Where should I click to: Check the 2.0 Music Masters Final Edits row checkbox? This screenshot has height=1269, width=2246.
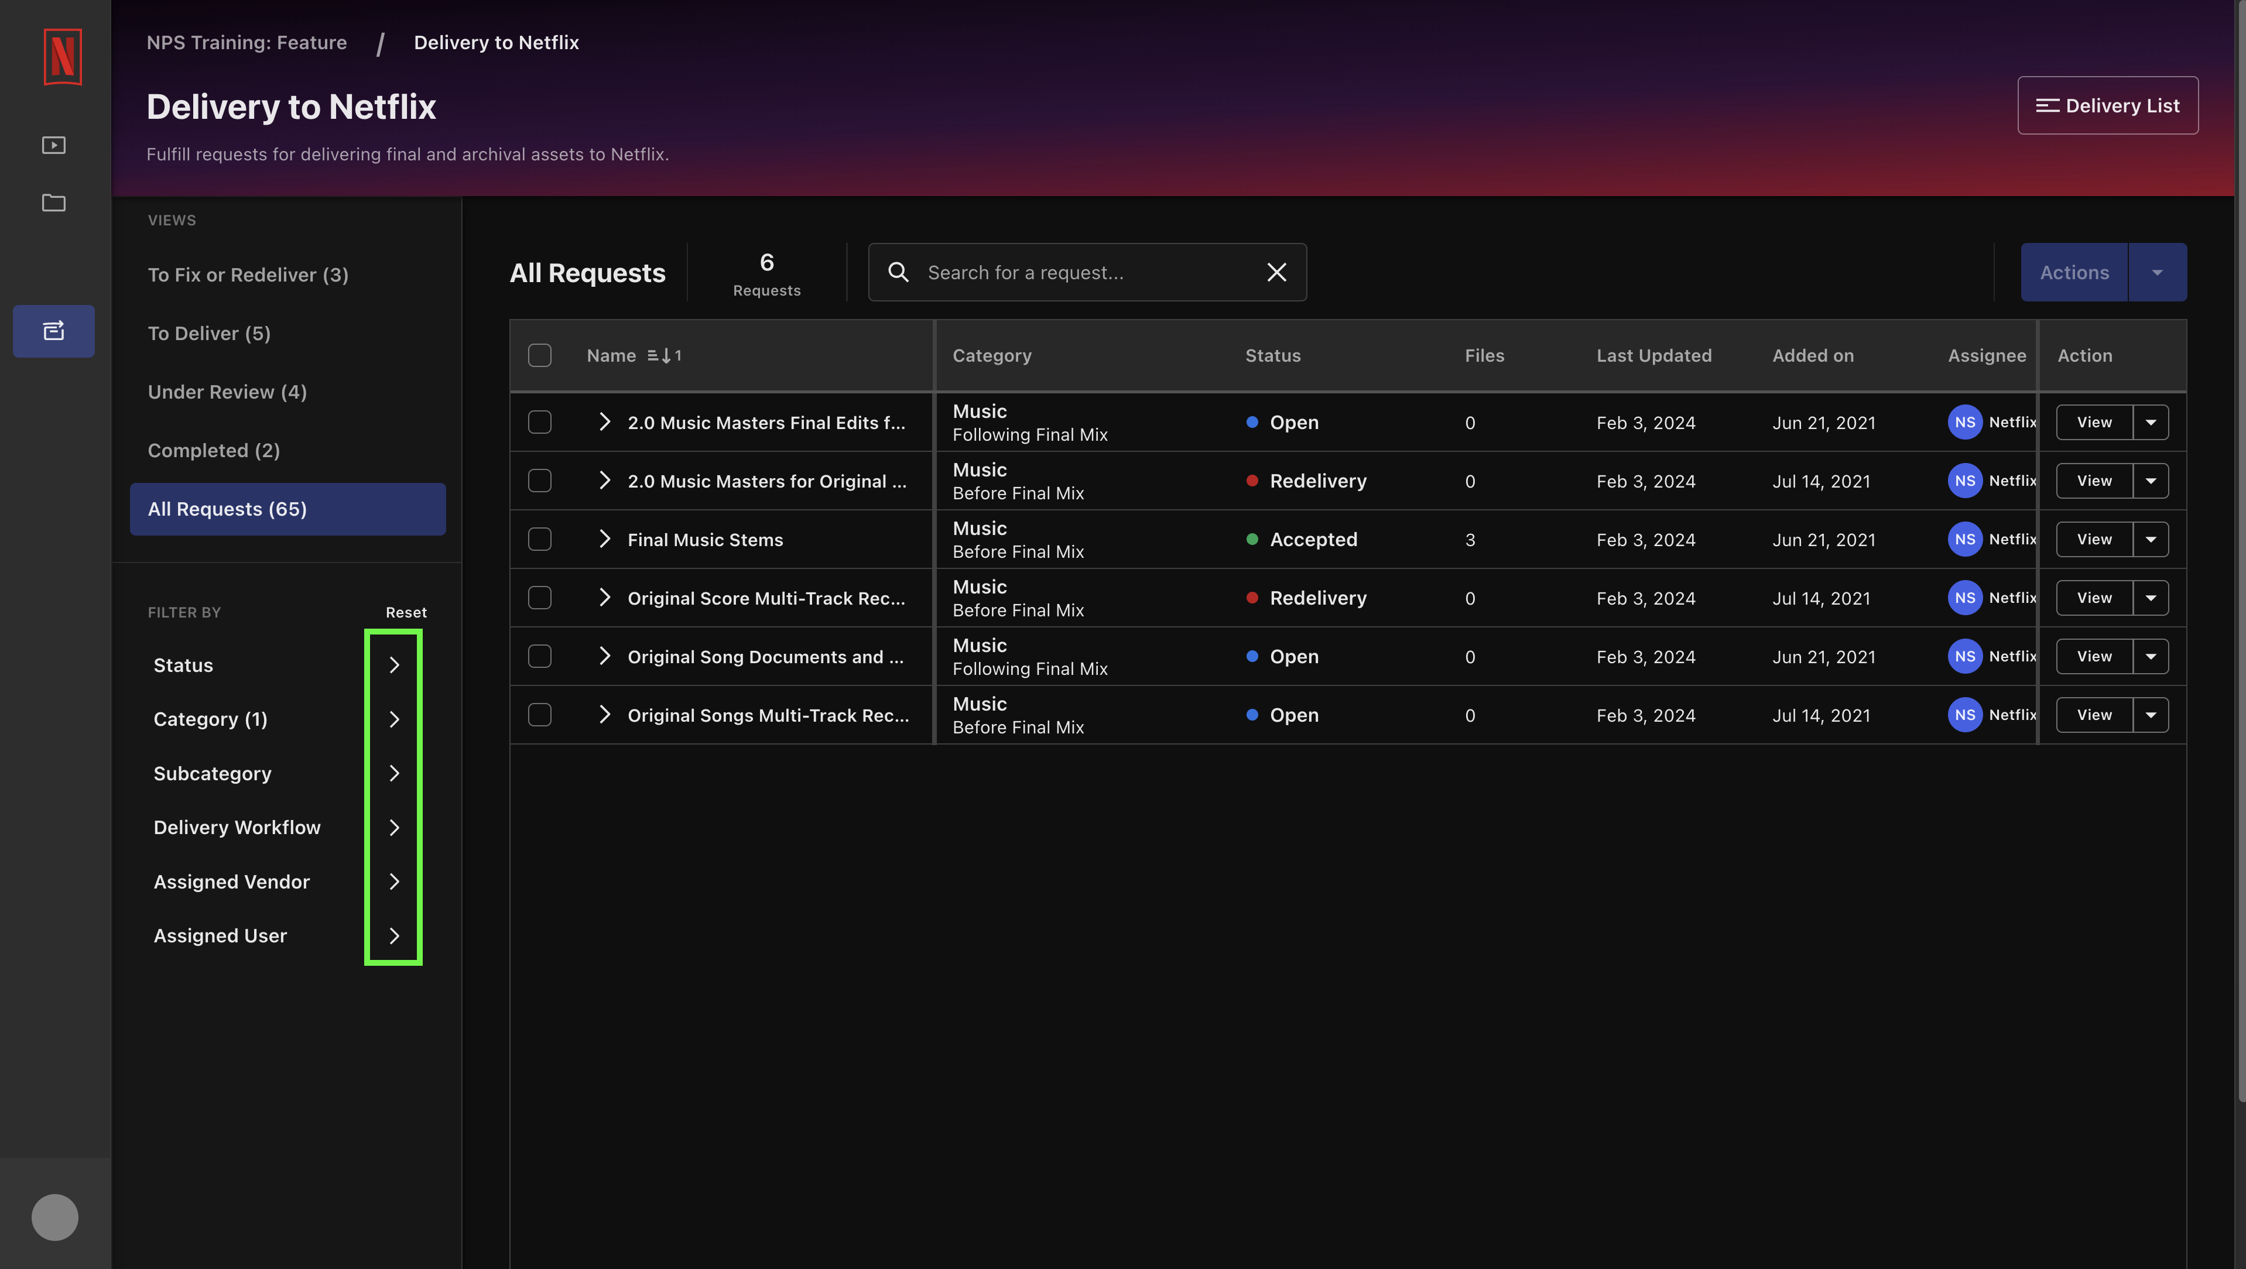pos(540,422)
